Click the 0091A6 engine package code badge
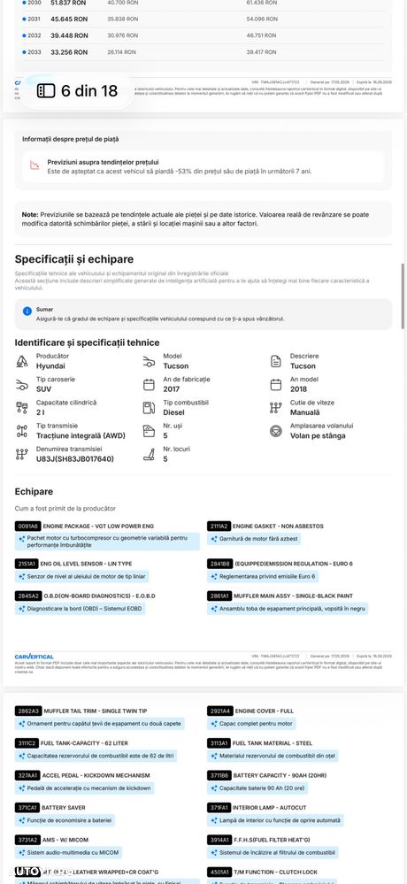 coord(27,526)
